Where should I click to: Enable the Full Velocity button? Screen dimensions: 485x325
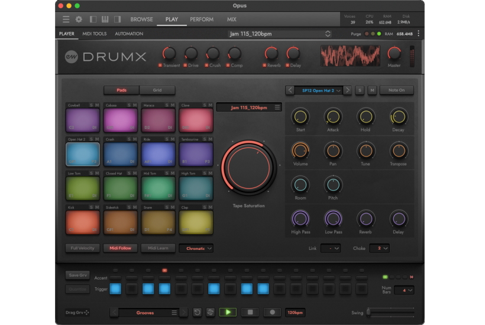coord(83,248)
